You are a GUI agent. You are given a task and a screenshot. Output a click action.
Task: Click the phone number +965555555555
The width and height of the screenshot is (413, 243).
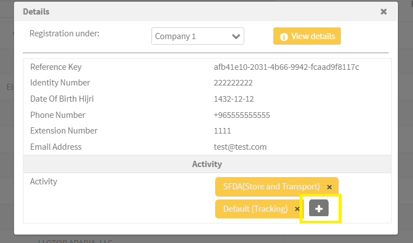[242, 115]
